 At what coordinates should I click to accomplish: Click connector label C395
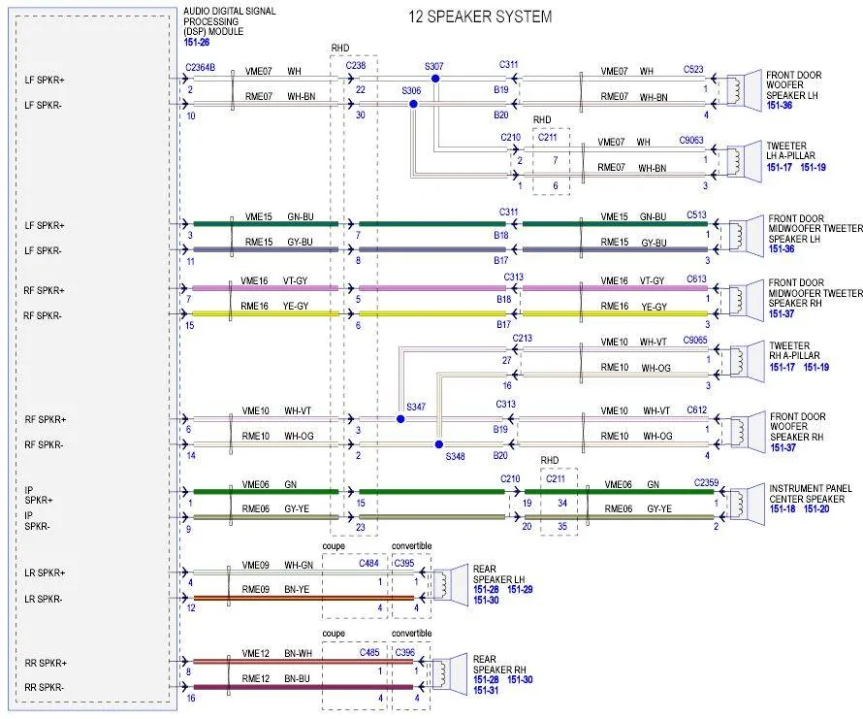click(404, 563)
